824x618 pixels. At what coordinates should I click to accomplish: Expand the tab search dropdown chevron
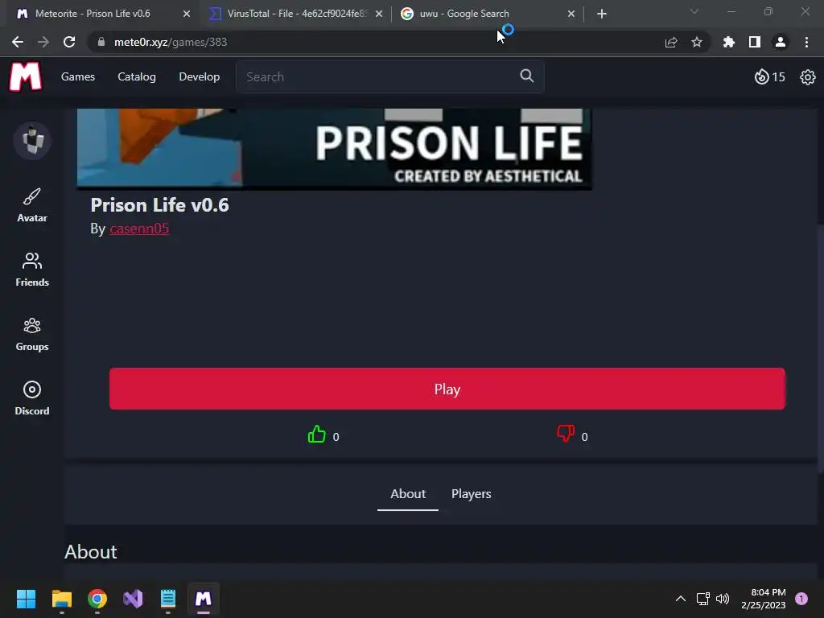coord(694,11)
